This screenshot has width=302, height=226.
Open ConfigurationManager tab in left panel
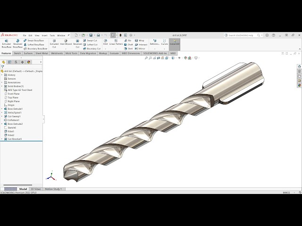tap(16, 62)
